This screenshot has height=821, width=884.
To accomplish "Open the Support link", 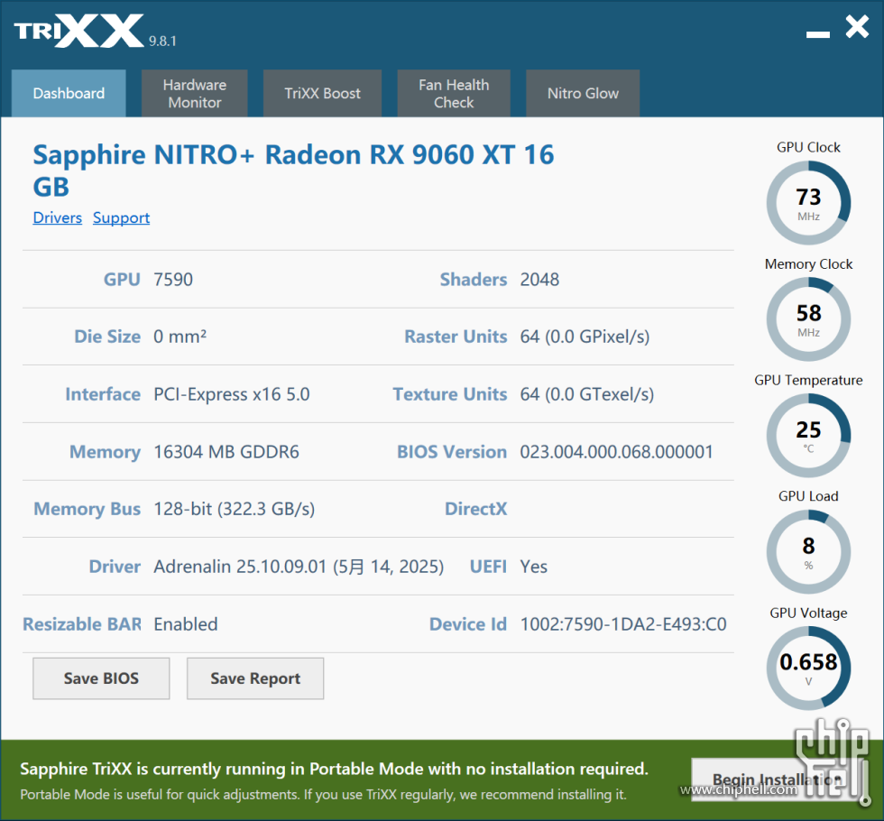I will [x=121, y=217].
